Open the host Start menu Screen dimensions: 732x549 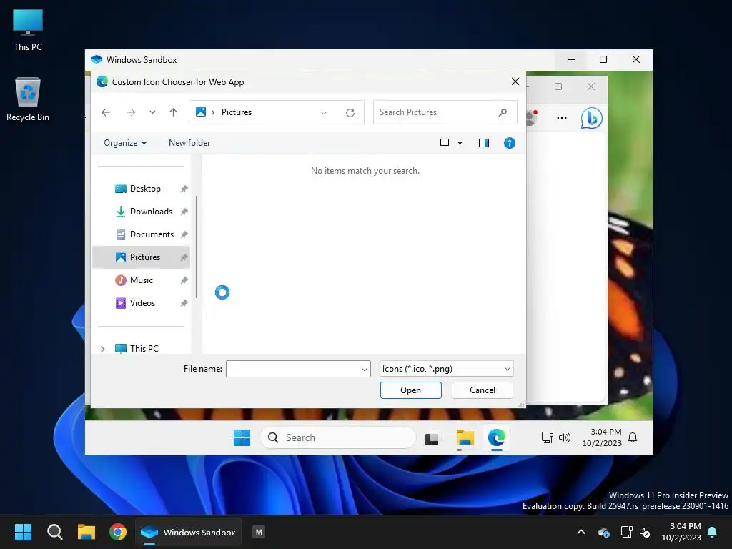click(x=23, y=532)
